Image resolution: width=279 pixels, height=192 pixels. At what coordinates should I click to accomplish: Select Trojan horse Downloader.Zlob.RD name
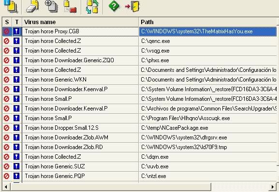(x=64, y=147)
